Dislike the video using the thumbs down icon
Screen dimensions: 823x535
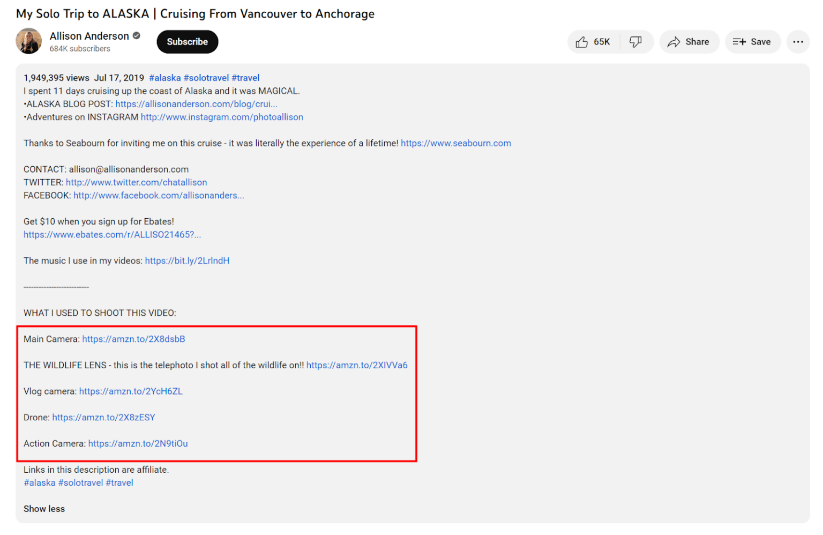(x=637, y=41)
